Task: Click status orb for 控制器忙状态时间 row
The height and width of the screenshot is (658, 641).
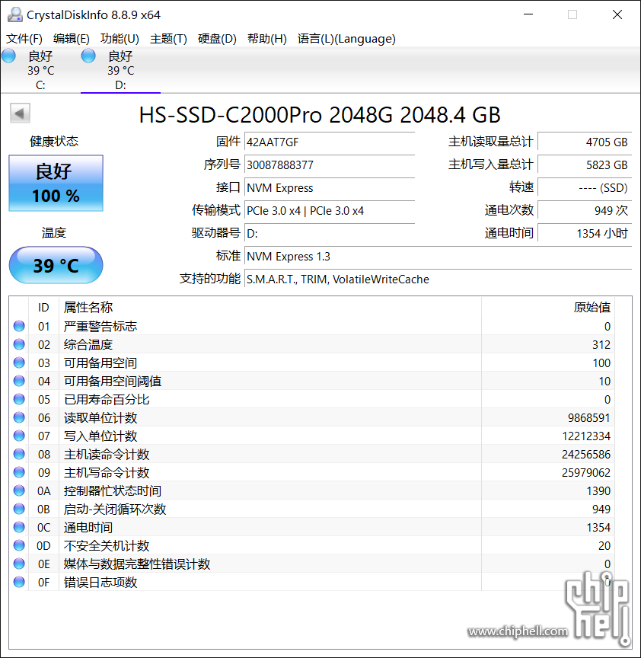Action: click(x=19, y=490)
